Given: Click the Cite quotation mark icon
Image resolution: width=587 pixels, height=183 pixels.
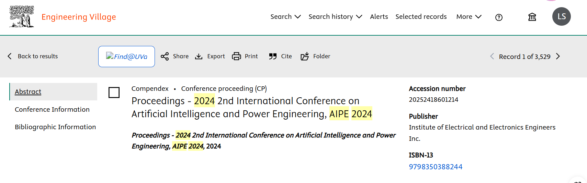Looking at the screenshot, I should tap(273, 56).
